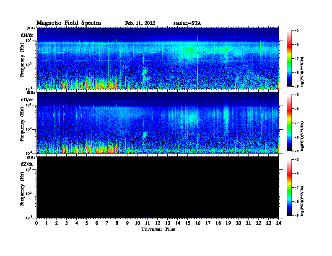
Task: Click hour tick label "12" on time axis
Action: pos(158,223)
